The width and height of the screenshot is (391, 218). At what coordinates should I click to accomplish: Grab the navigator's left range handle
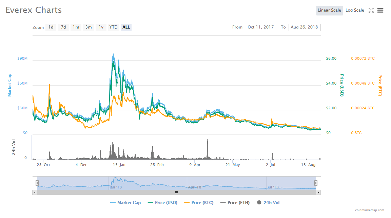pos(37,183)
